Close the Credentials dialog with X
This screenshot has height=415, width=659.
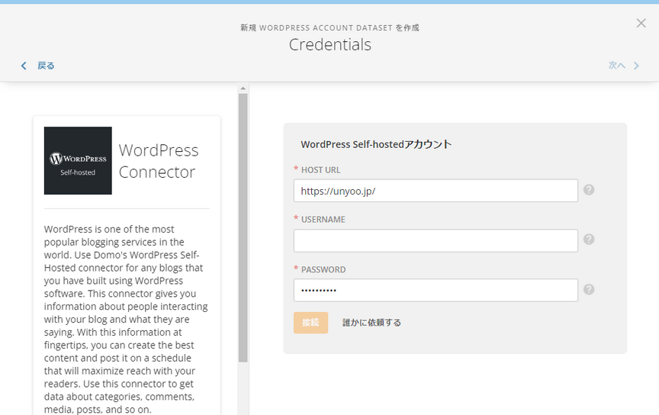(x=641, y=23)
